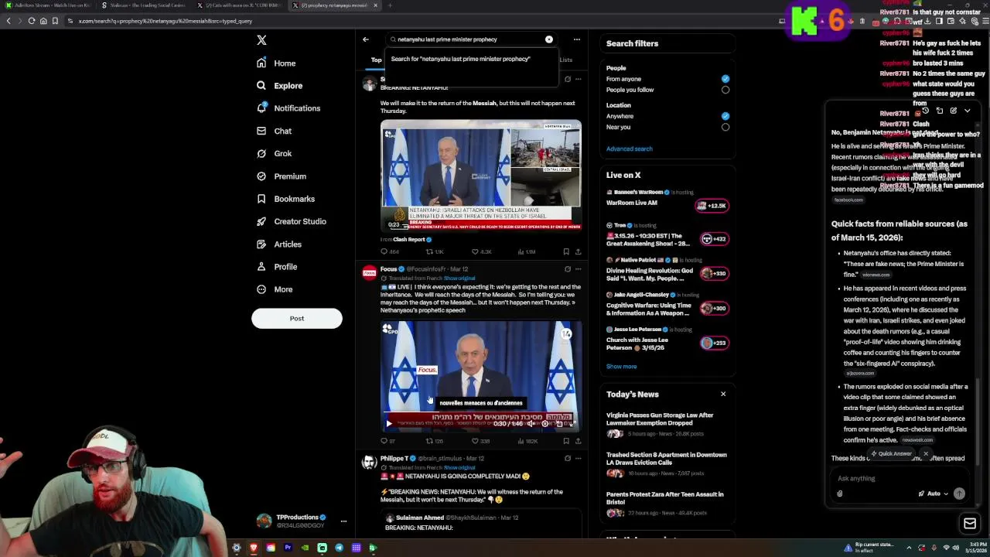990x557 pixels.
Task: Click Ask anything input in Grok
Action: click(x=897, y=478)
